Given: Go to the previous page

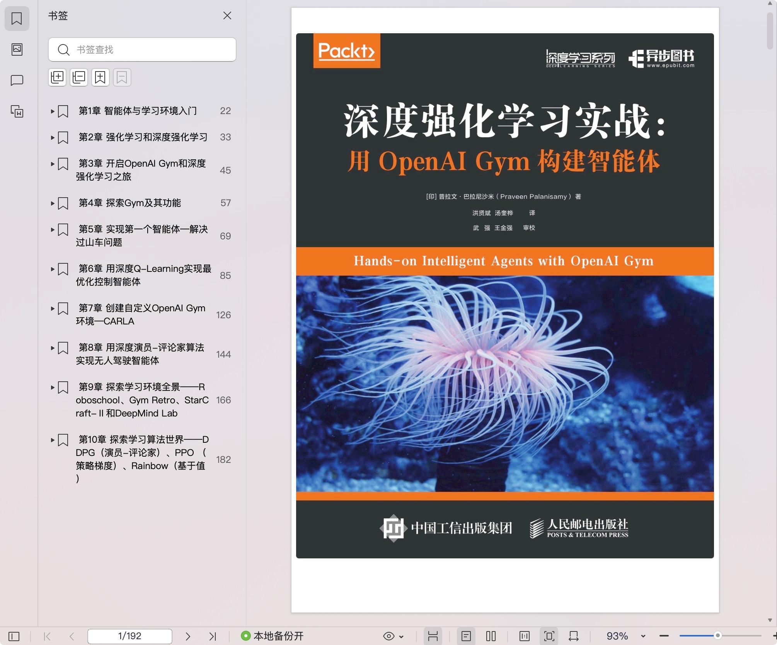Looking at the screenshot, I should [72, 636].
